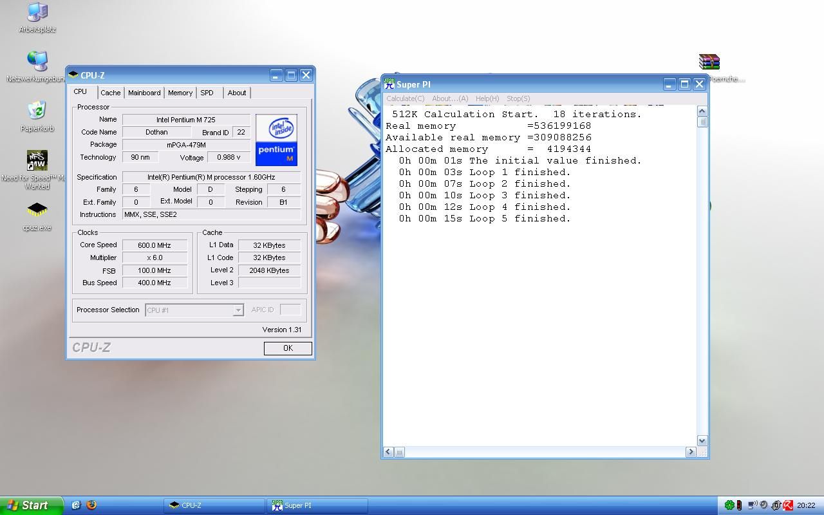Click the Voltage value 0.988 v
The width and height of the screenshot is (824, 515).
(229, 157)
